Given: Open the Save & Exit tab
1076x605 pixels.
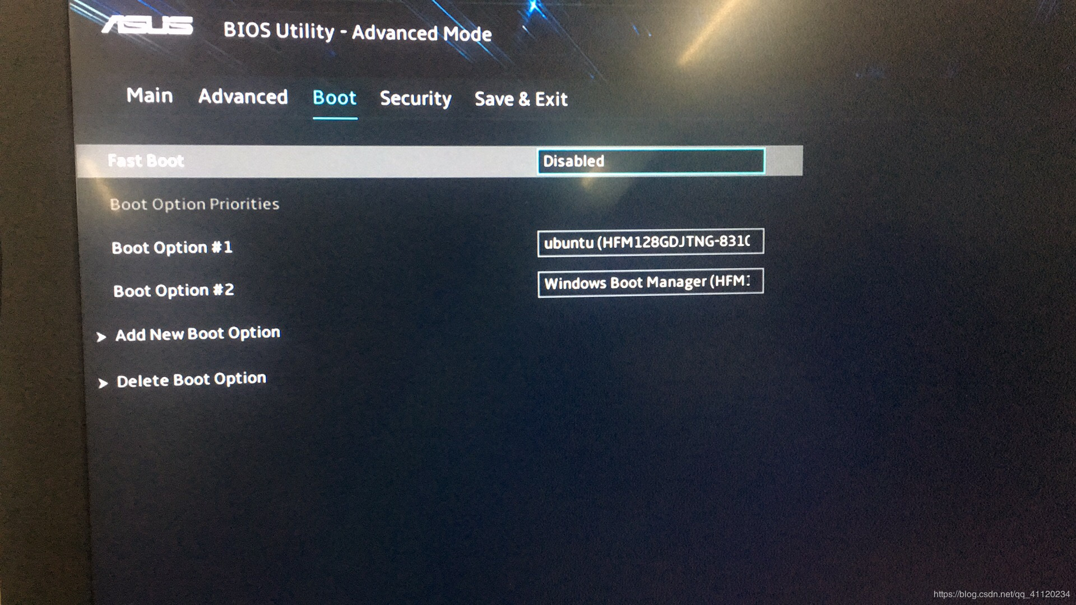Looking at the screenshot, I should [521, 99].
